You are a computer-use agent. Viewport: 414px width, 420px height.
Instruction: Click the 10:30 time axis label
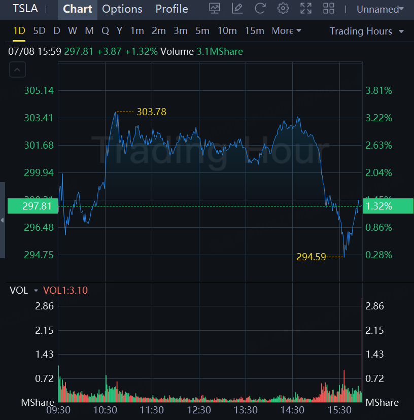[x=105, y=410]
